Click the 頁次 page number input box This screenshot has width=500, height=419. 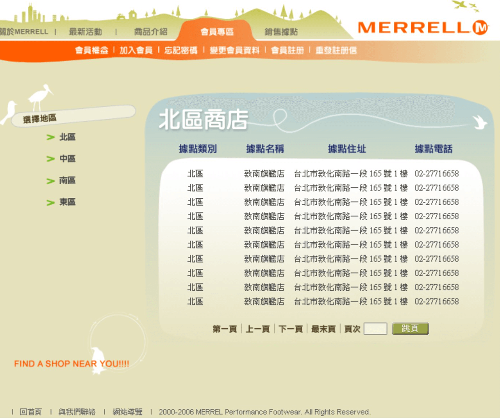point(375,329)
